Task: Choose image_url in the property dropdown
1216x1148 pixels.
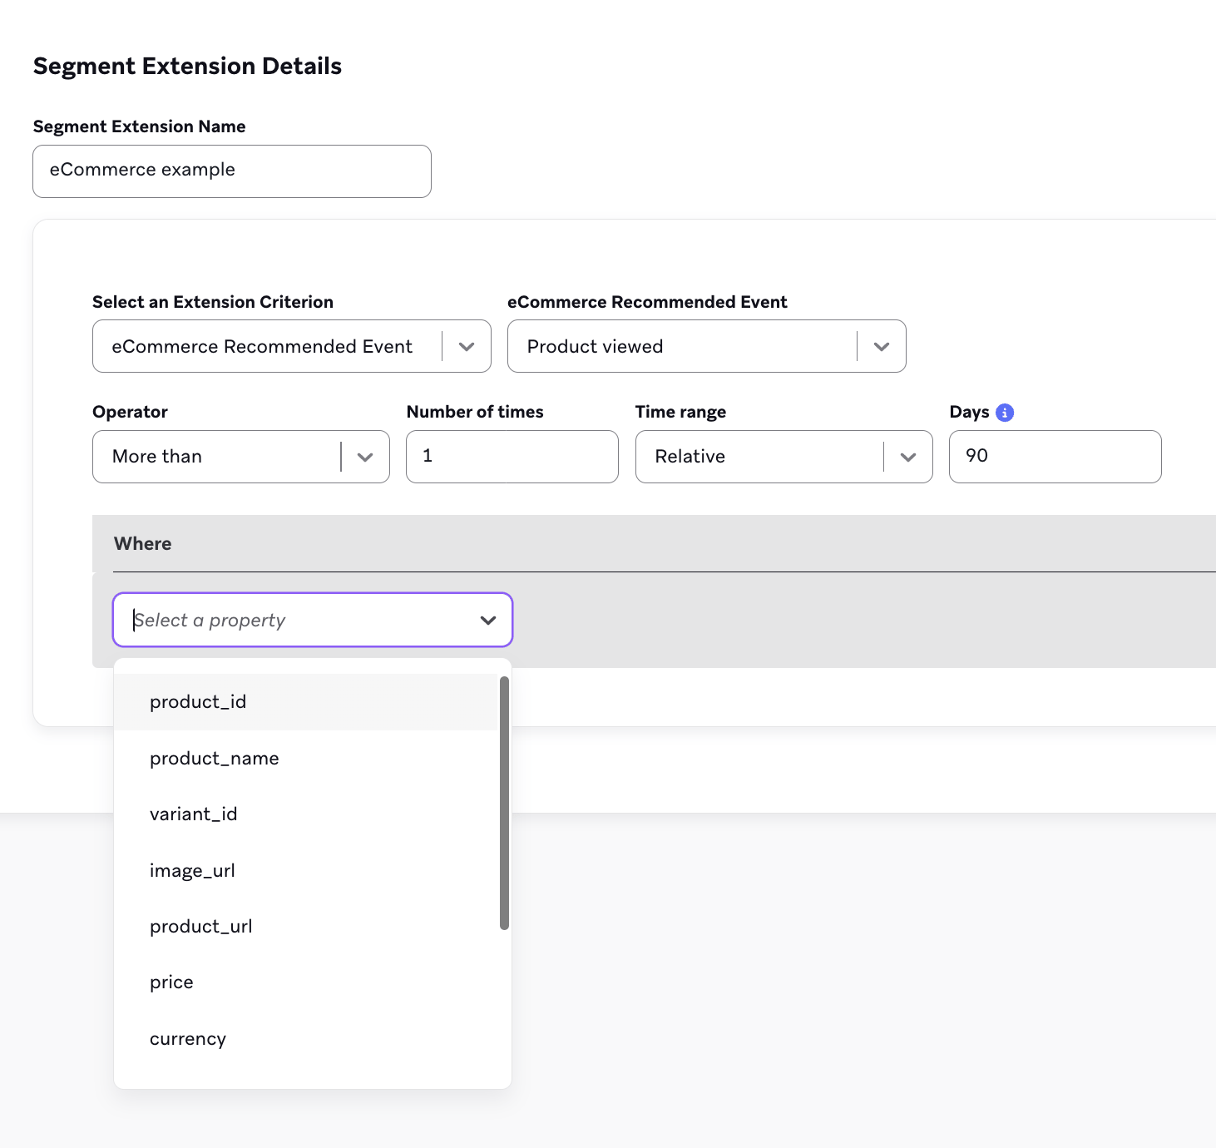Action: (192, 869)
